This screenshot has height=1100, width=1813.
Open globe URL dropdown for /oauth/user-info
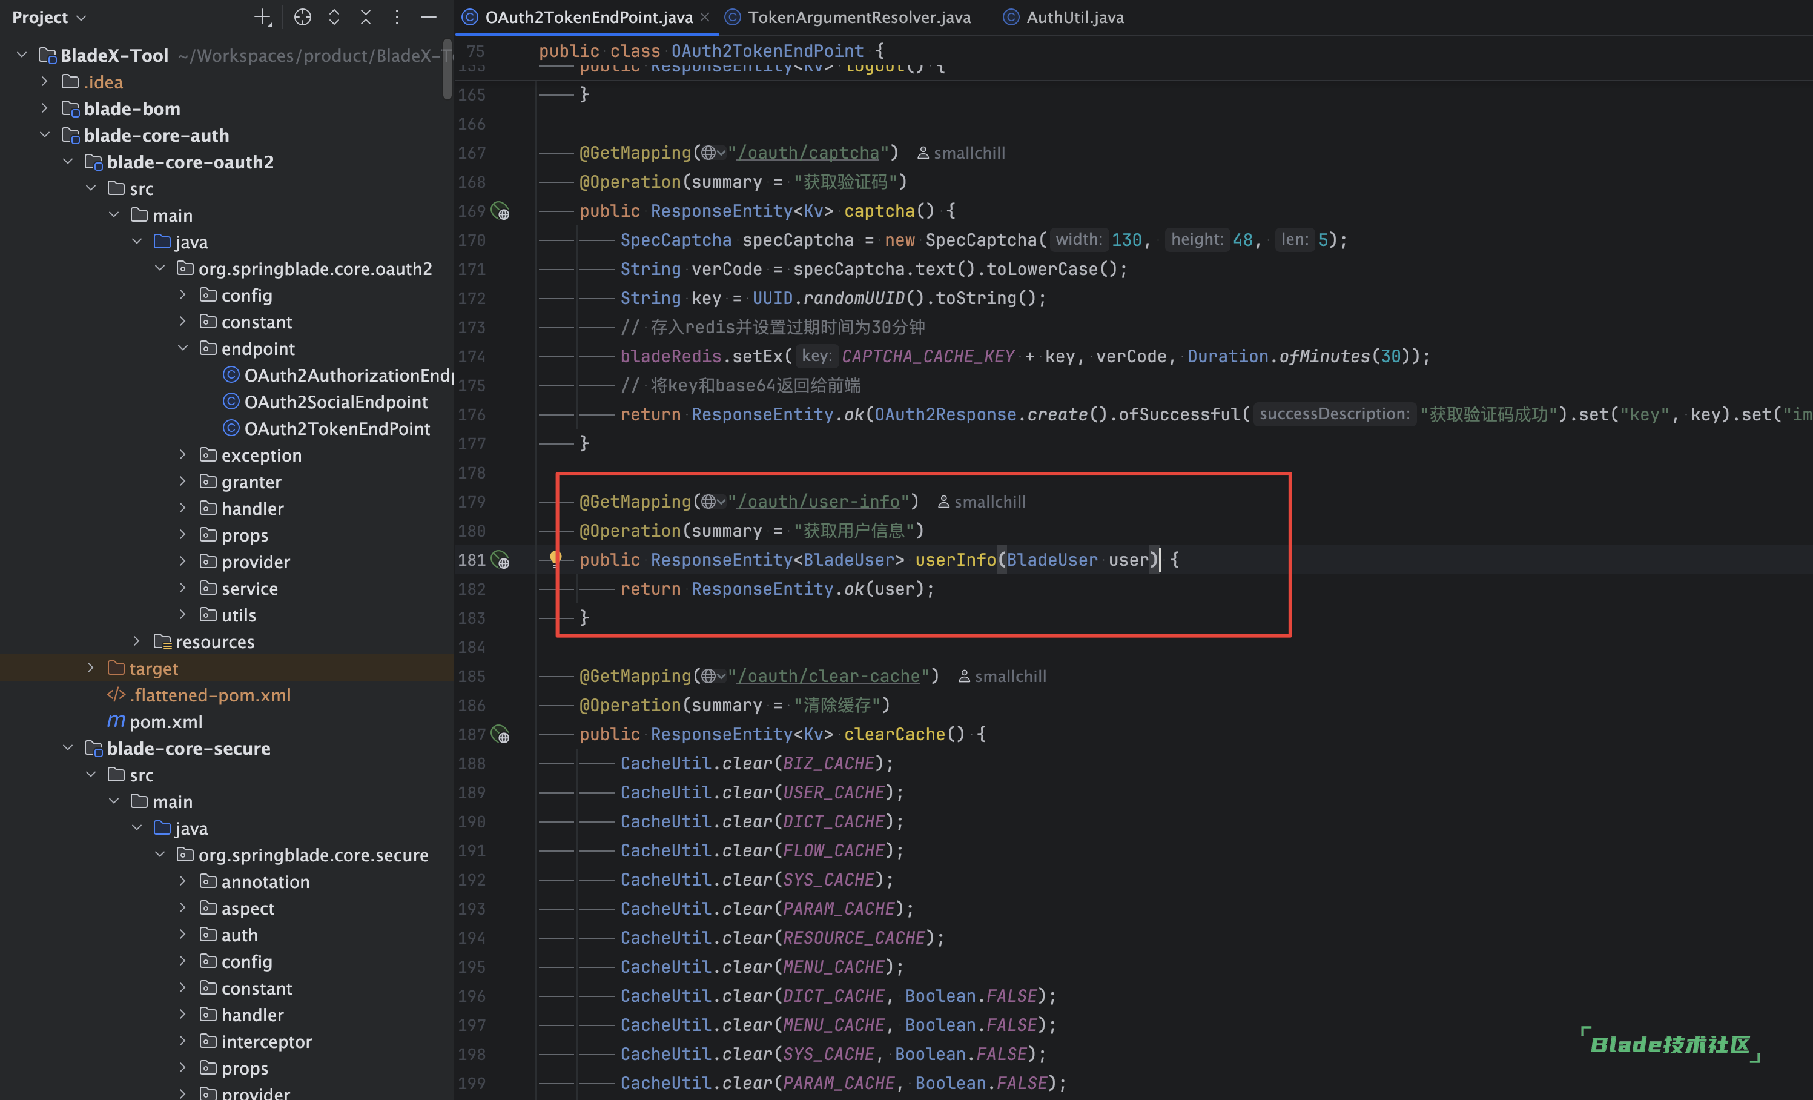713,502
